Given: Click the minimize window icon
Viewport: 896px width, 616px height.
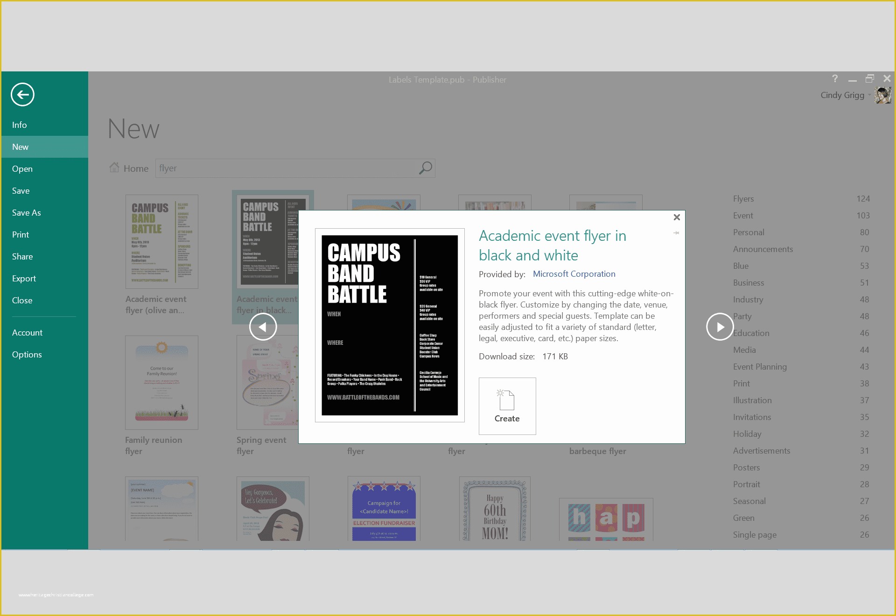Looking at the screenshot, I should 851,79.
